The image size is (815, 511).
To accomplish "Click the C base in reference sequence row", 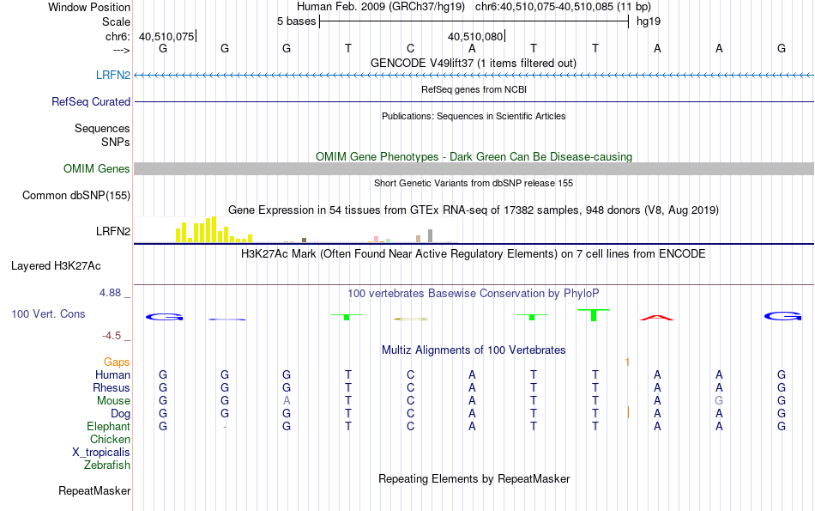I will (x=411, y=48).
